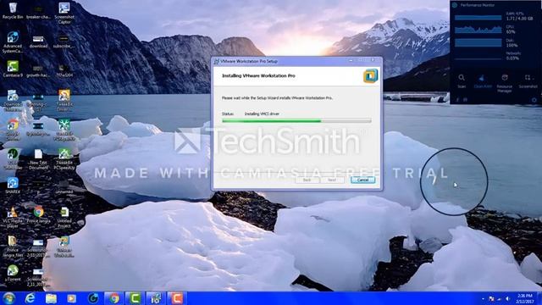Select the Advanced SystemCare desktop shortcut

pyautogui.click(x=13, y=42)
